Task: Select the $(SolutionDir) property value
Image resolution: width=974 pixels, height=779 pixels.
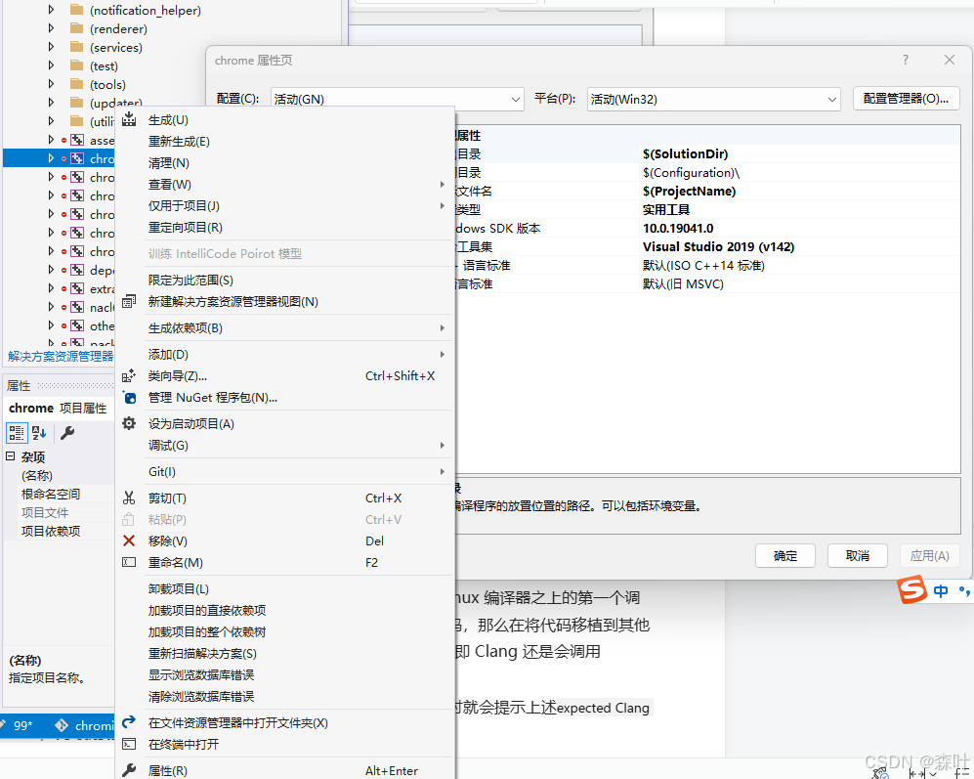Action: click(685, 153)
